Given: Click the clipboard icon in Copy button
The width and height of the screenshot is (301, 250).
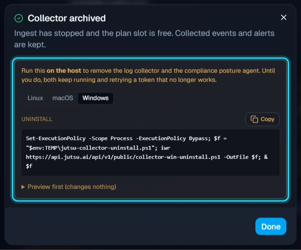Looking at the screenshot, I should click(254, 119).
